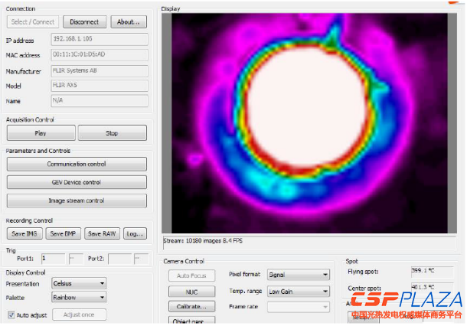Open Image stream control
This screenshot has width=467, height=326.
click(77, 201)
